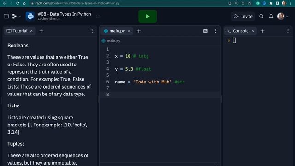Add new tab in Console pane

click(x=262, y=31)
